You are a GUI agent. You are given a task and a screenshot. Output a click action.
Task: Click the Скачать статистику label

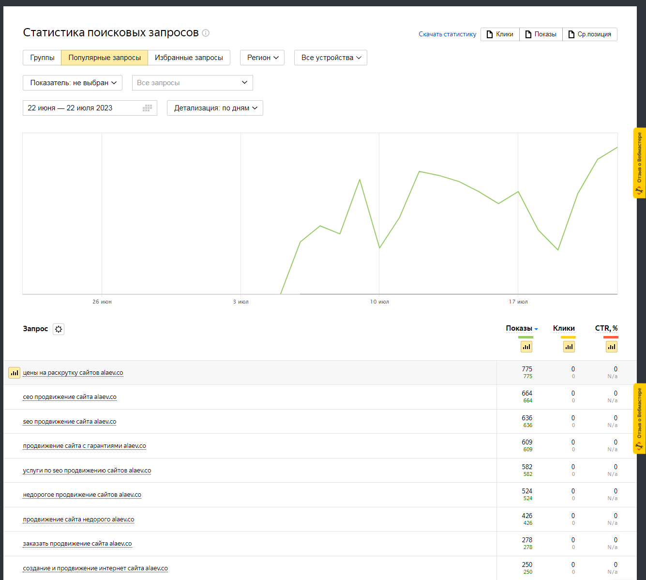(x=447, y=34)
